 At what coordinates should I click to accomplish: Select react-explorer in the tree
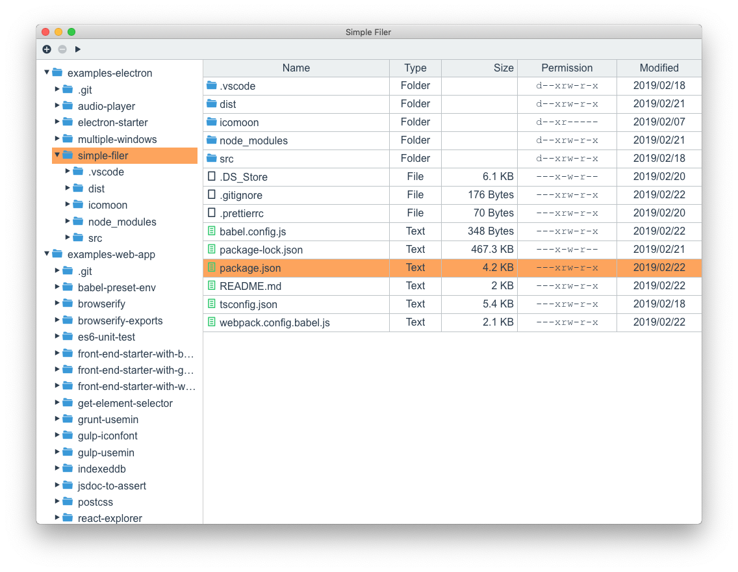click(110, 518)
